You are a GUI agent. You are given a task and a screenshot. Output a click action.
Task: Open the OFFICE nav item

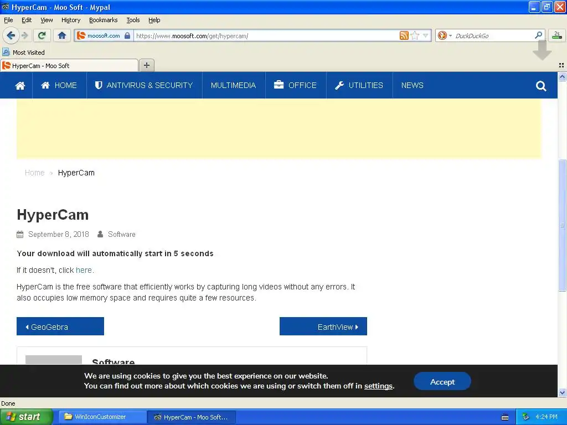pyautogui.click(x=296, y=85)
